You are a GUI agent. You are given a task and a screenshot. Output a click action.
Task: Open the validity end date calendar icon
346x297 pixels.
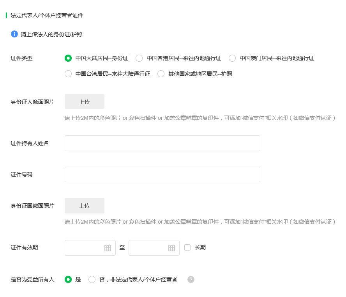click(171, 248)
